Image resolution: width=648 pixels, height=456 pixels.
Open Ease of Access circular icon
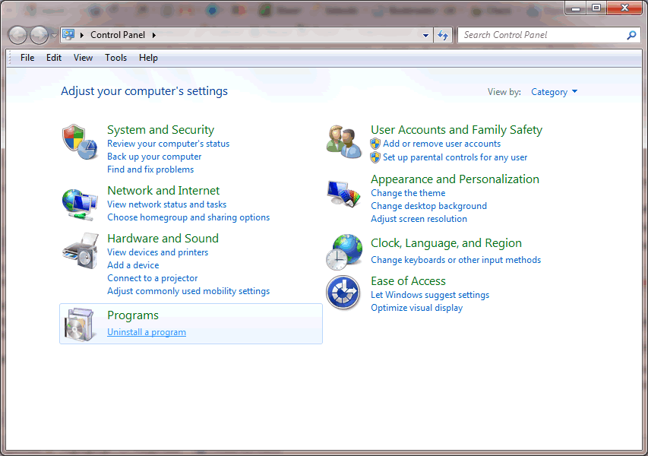click(343, 293)
